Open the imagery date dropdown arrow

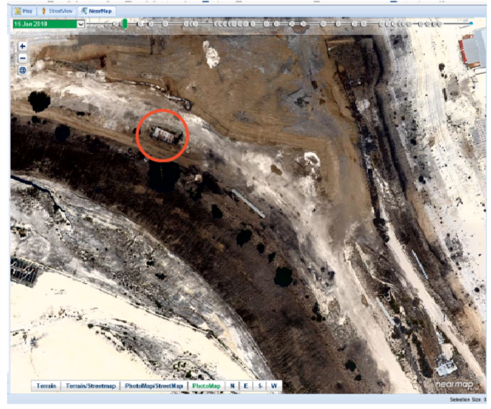pyautogui.click(x=81, y=24)
